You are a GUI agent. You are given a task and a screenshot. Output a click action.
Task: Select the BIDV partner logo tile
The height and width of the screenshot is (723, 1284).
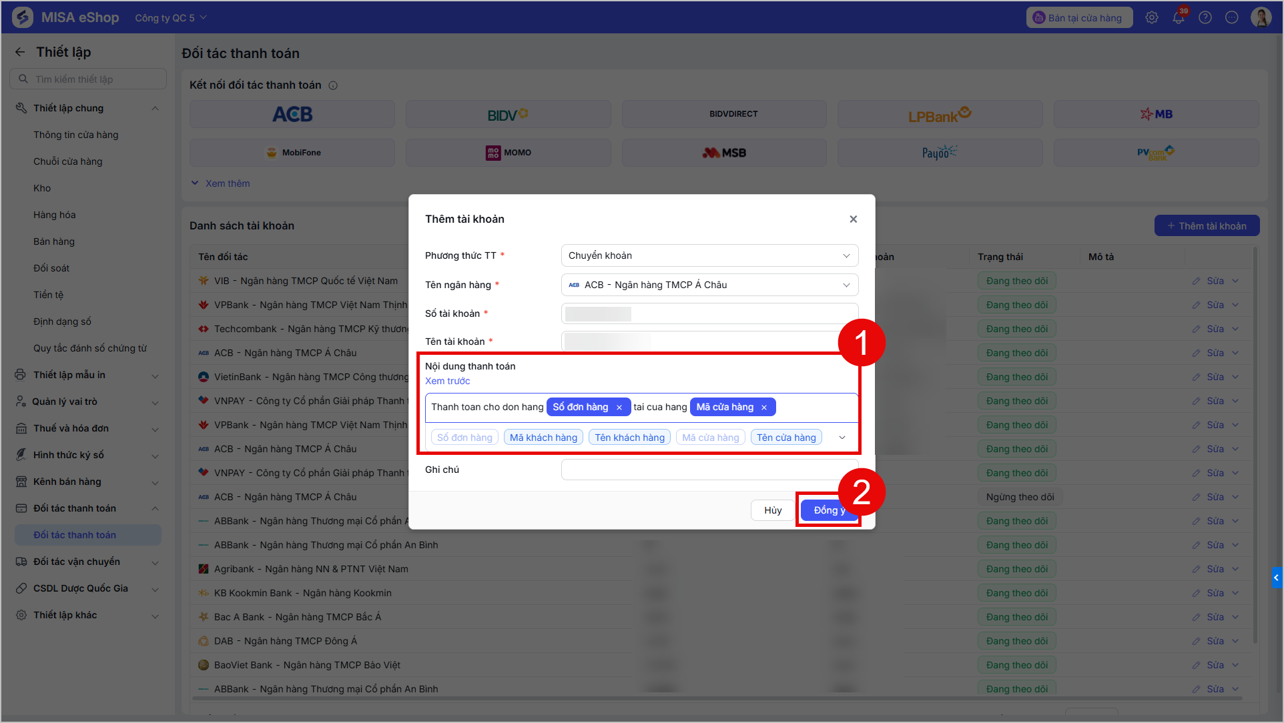point(508,114)
